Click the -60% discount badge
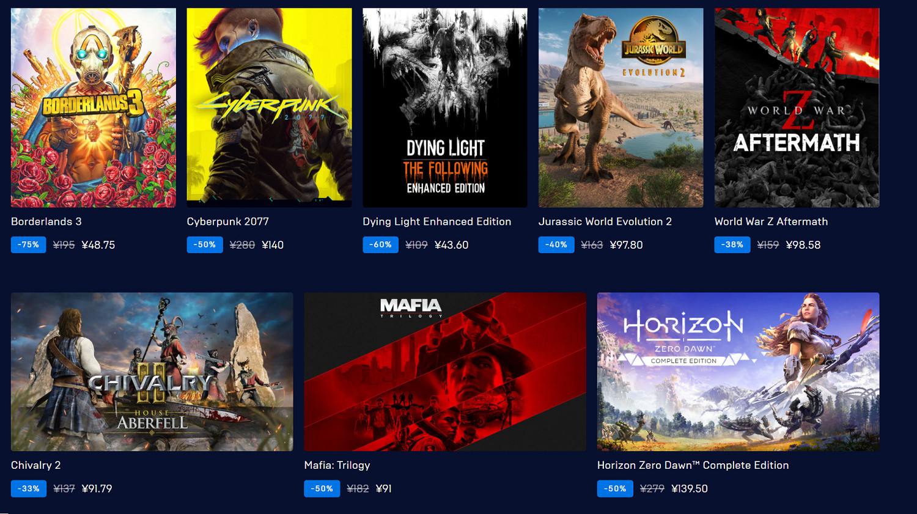Image resolution: width=917 pixels, height=514 pixels. 380,244
